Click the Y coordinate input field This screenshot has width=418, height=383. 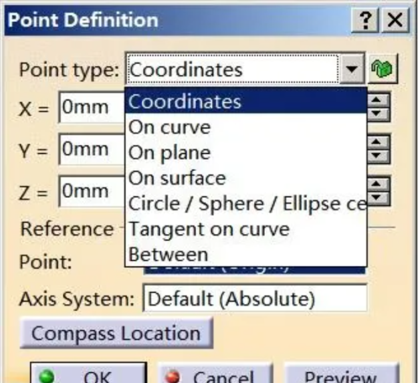[x=92, y=149]
